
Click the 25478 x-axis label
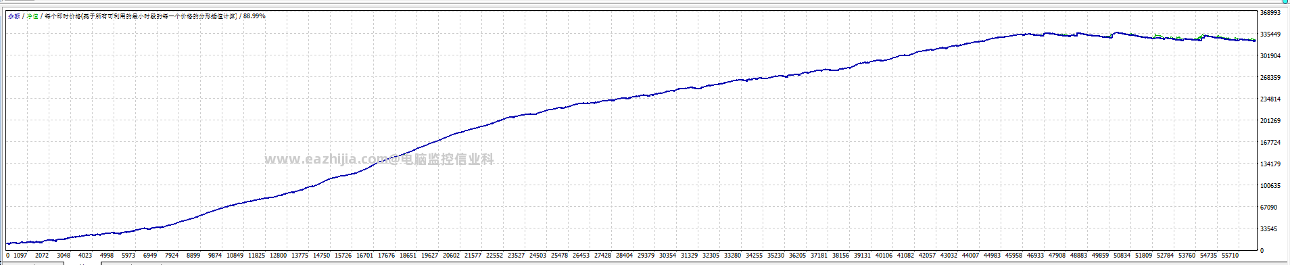560,256
